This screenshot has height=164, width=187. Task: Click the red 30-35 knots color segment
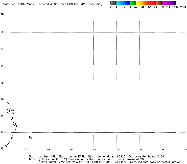pyautogui.click(x=153, y=3)
